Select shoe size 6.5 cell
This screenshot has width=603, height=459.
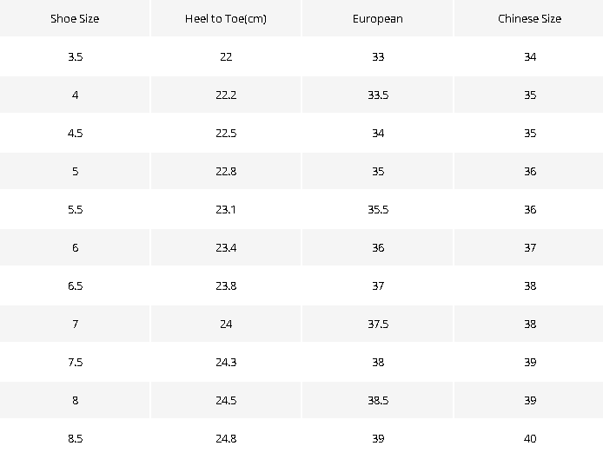(x=75, y=285)
